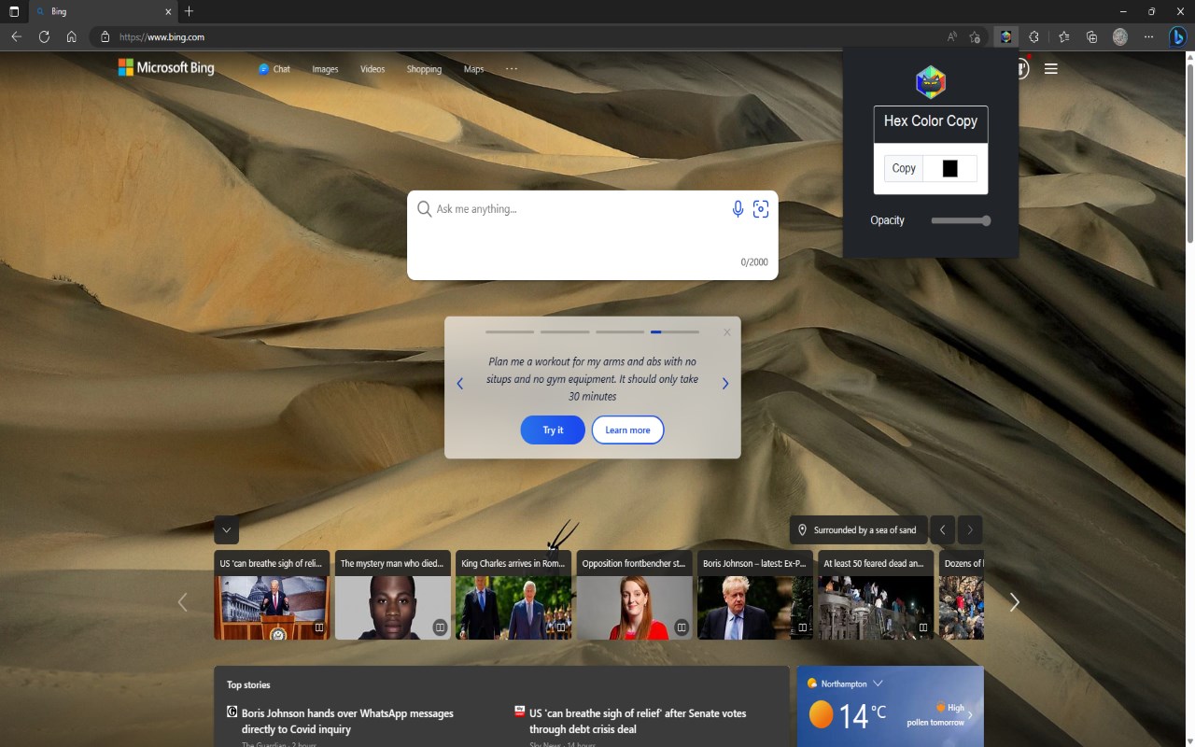Viewport: 1195px width, 747px height.
Task: Open the Shopping tab
Action: 424,69
